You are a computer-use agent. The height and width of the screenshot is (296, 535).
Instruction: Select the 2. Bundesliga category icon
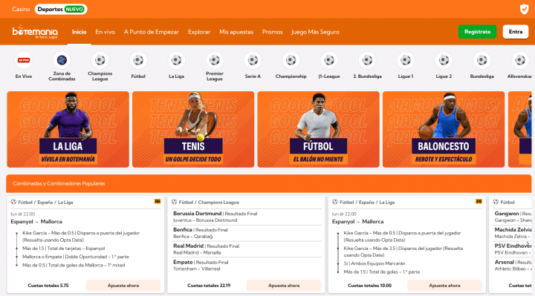[368, 60]
